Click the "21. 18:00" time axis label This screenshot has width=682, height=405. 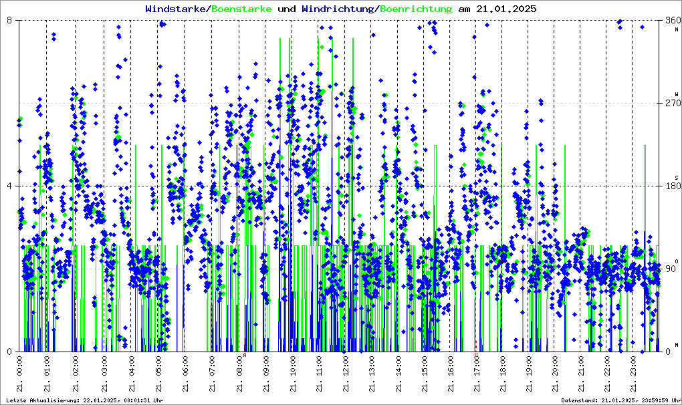tap(502, 374)
